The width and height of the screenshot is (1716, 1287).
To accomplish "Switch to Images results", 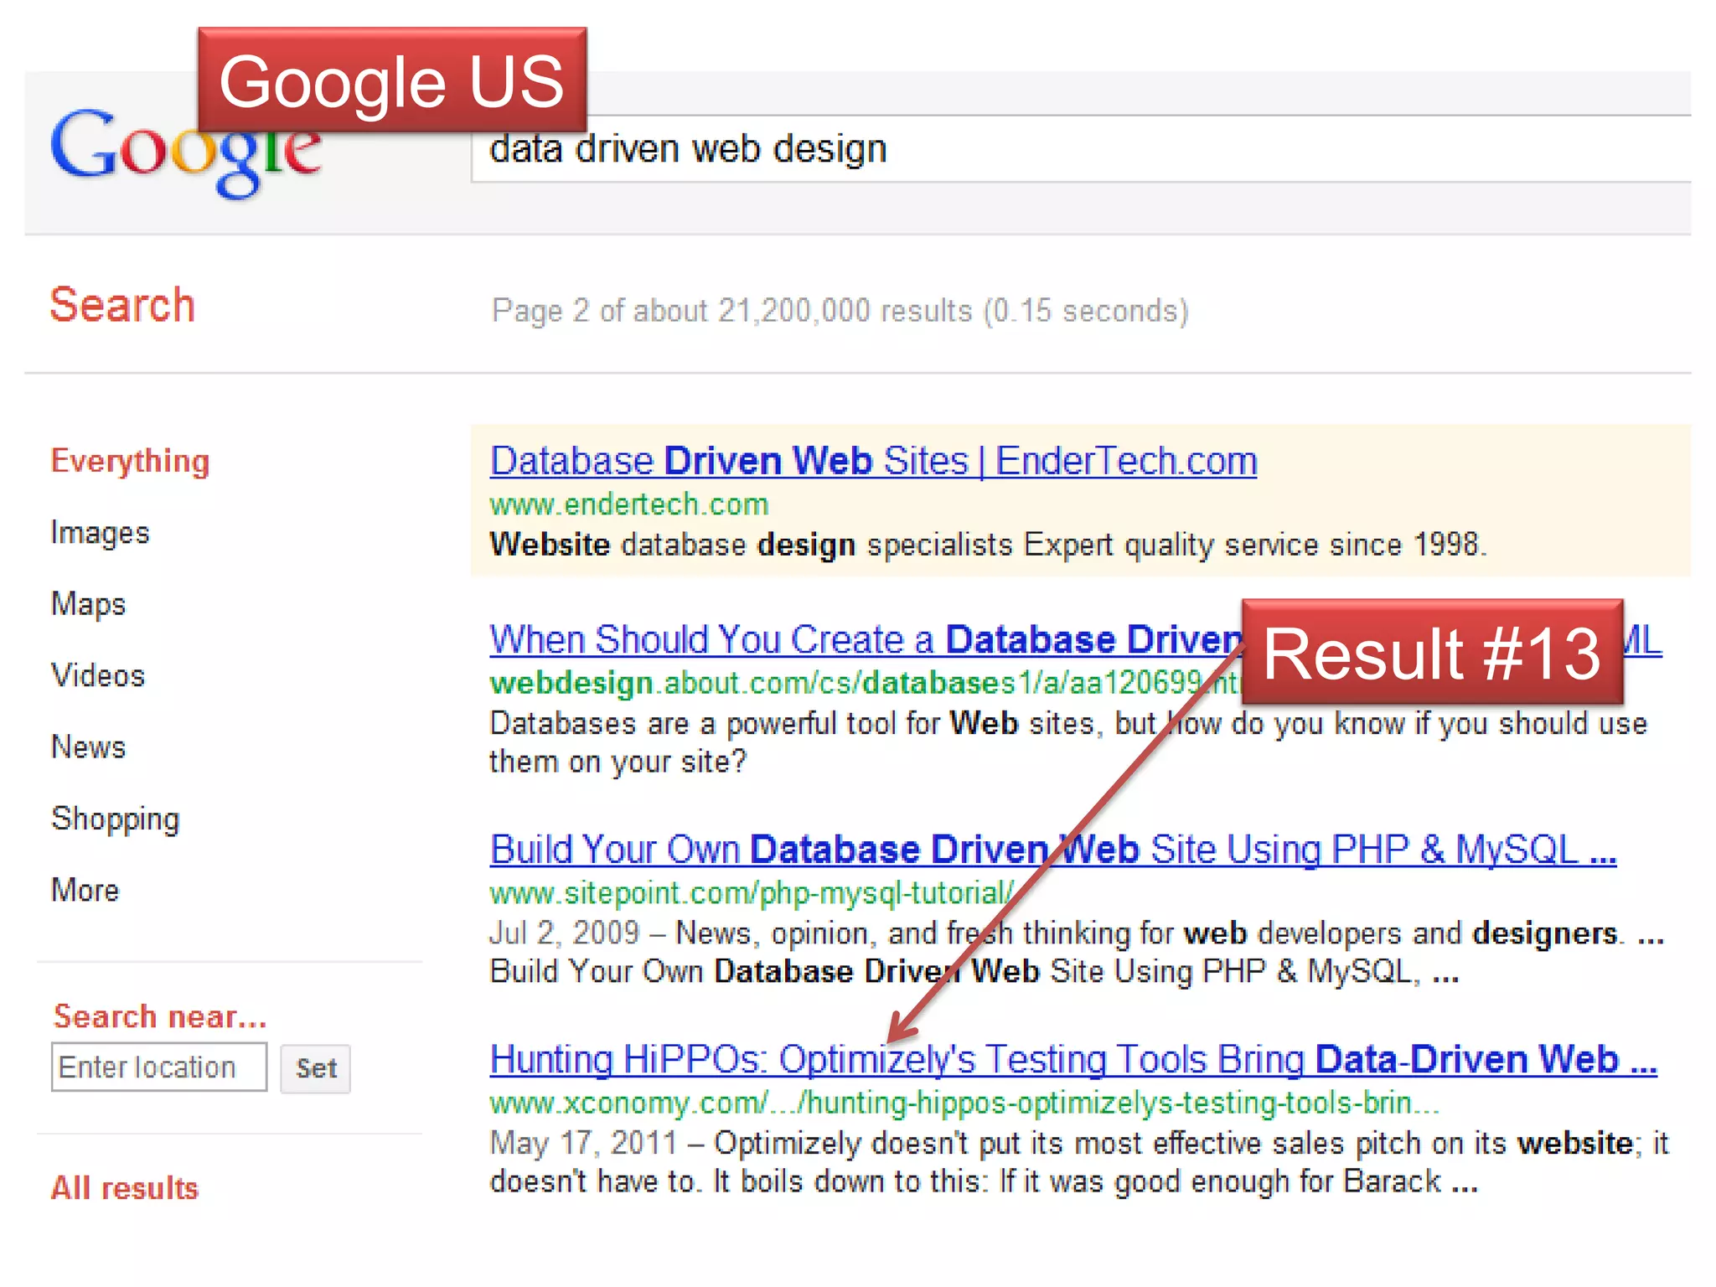I will 100,533.
